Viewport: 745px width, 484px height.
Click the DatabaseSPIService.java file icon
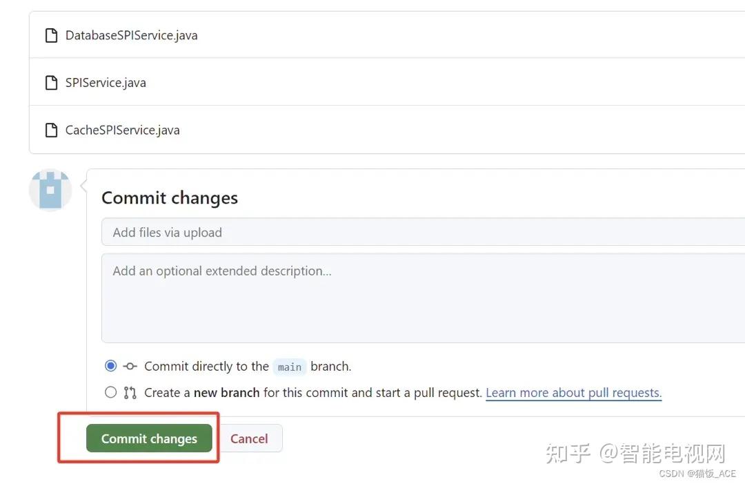(51, 35)
